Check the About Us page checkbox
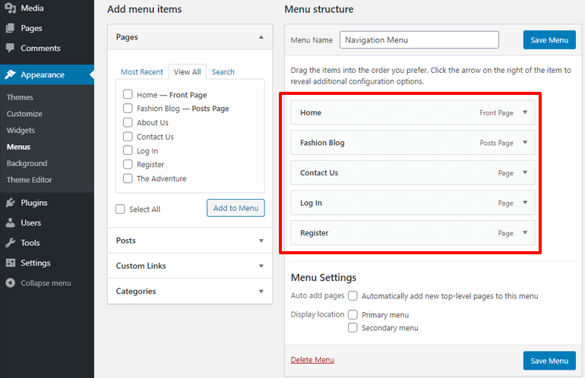 tap(128, 123)
